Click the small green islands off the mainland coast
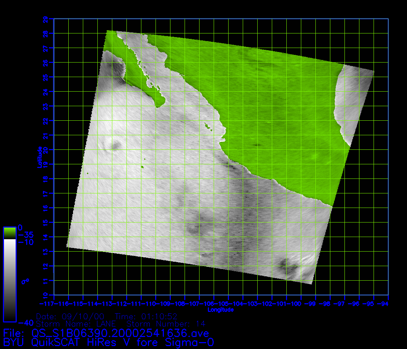407x349 pixels. tap(207, 127)
